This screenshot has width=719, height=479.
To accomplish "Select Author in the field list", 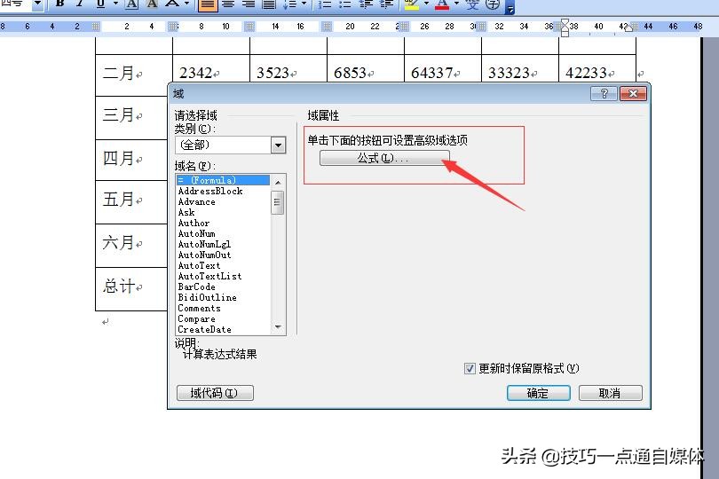I will [x=223, y=223].
